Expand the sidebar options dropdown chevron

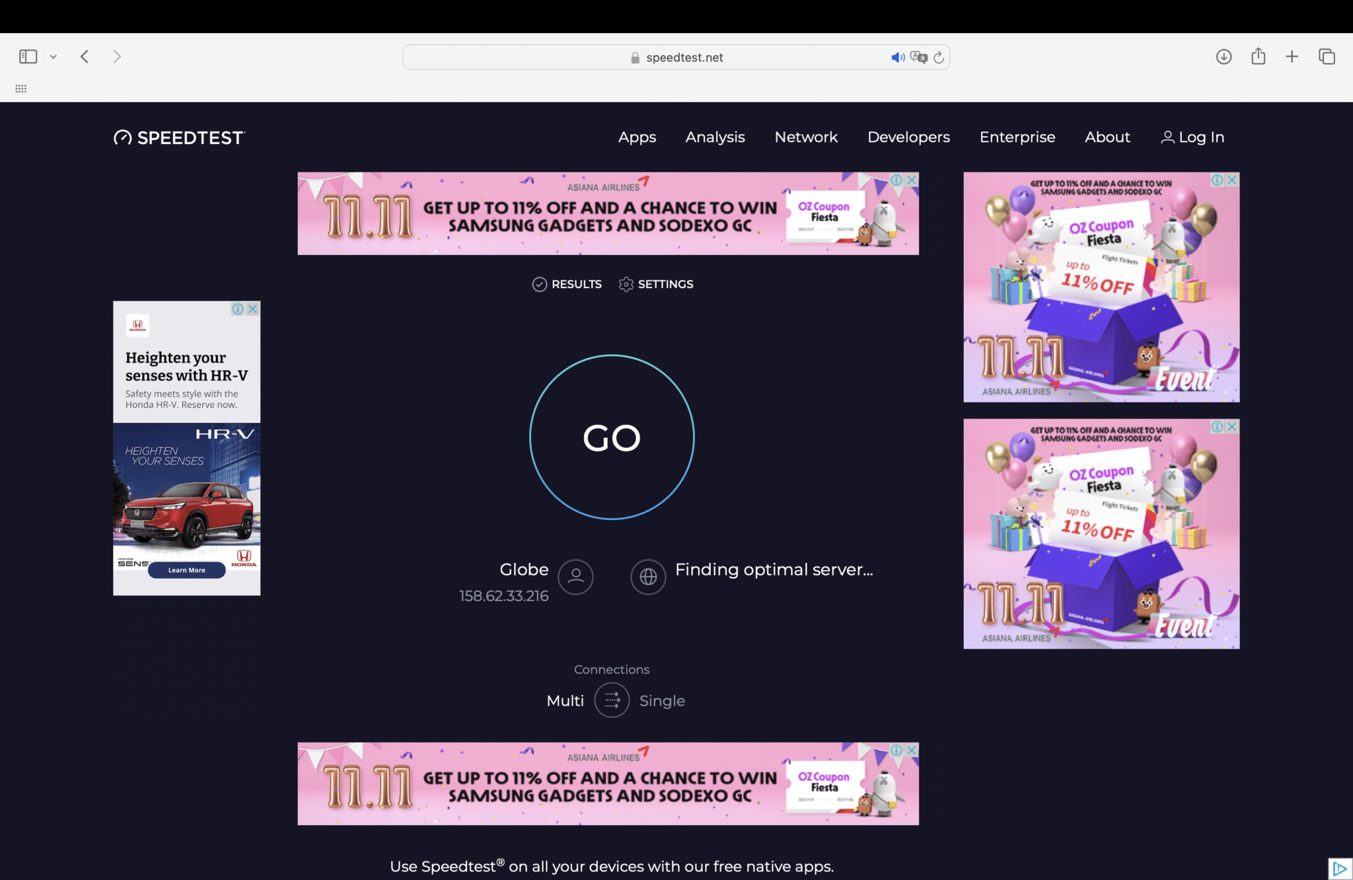[54, 57]
